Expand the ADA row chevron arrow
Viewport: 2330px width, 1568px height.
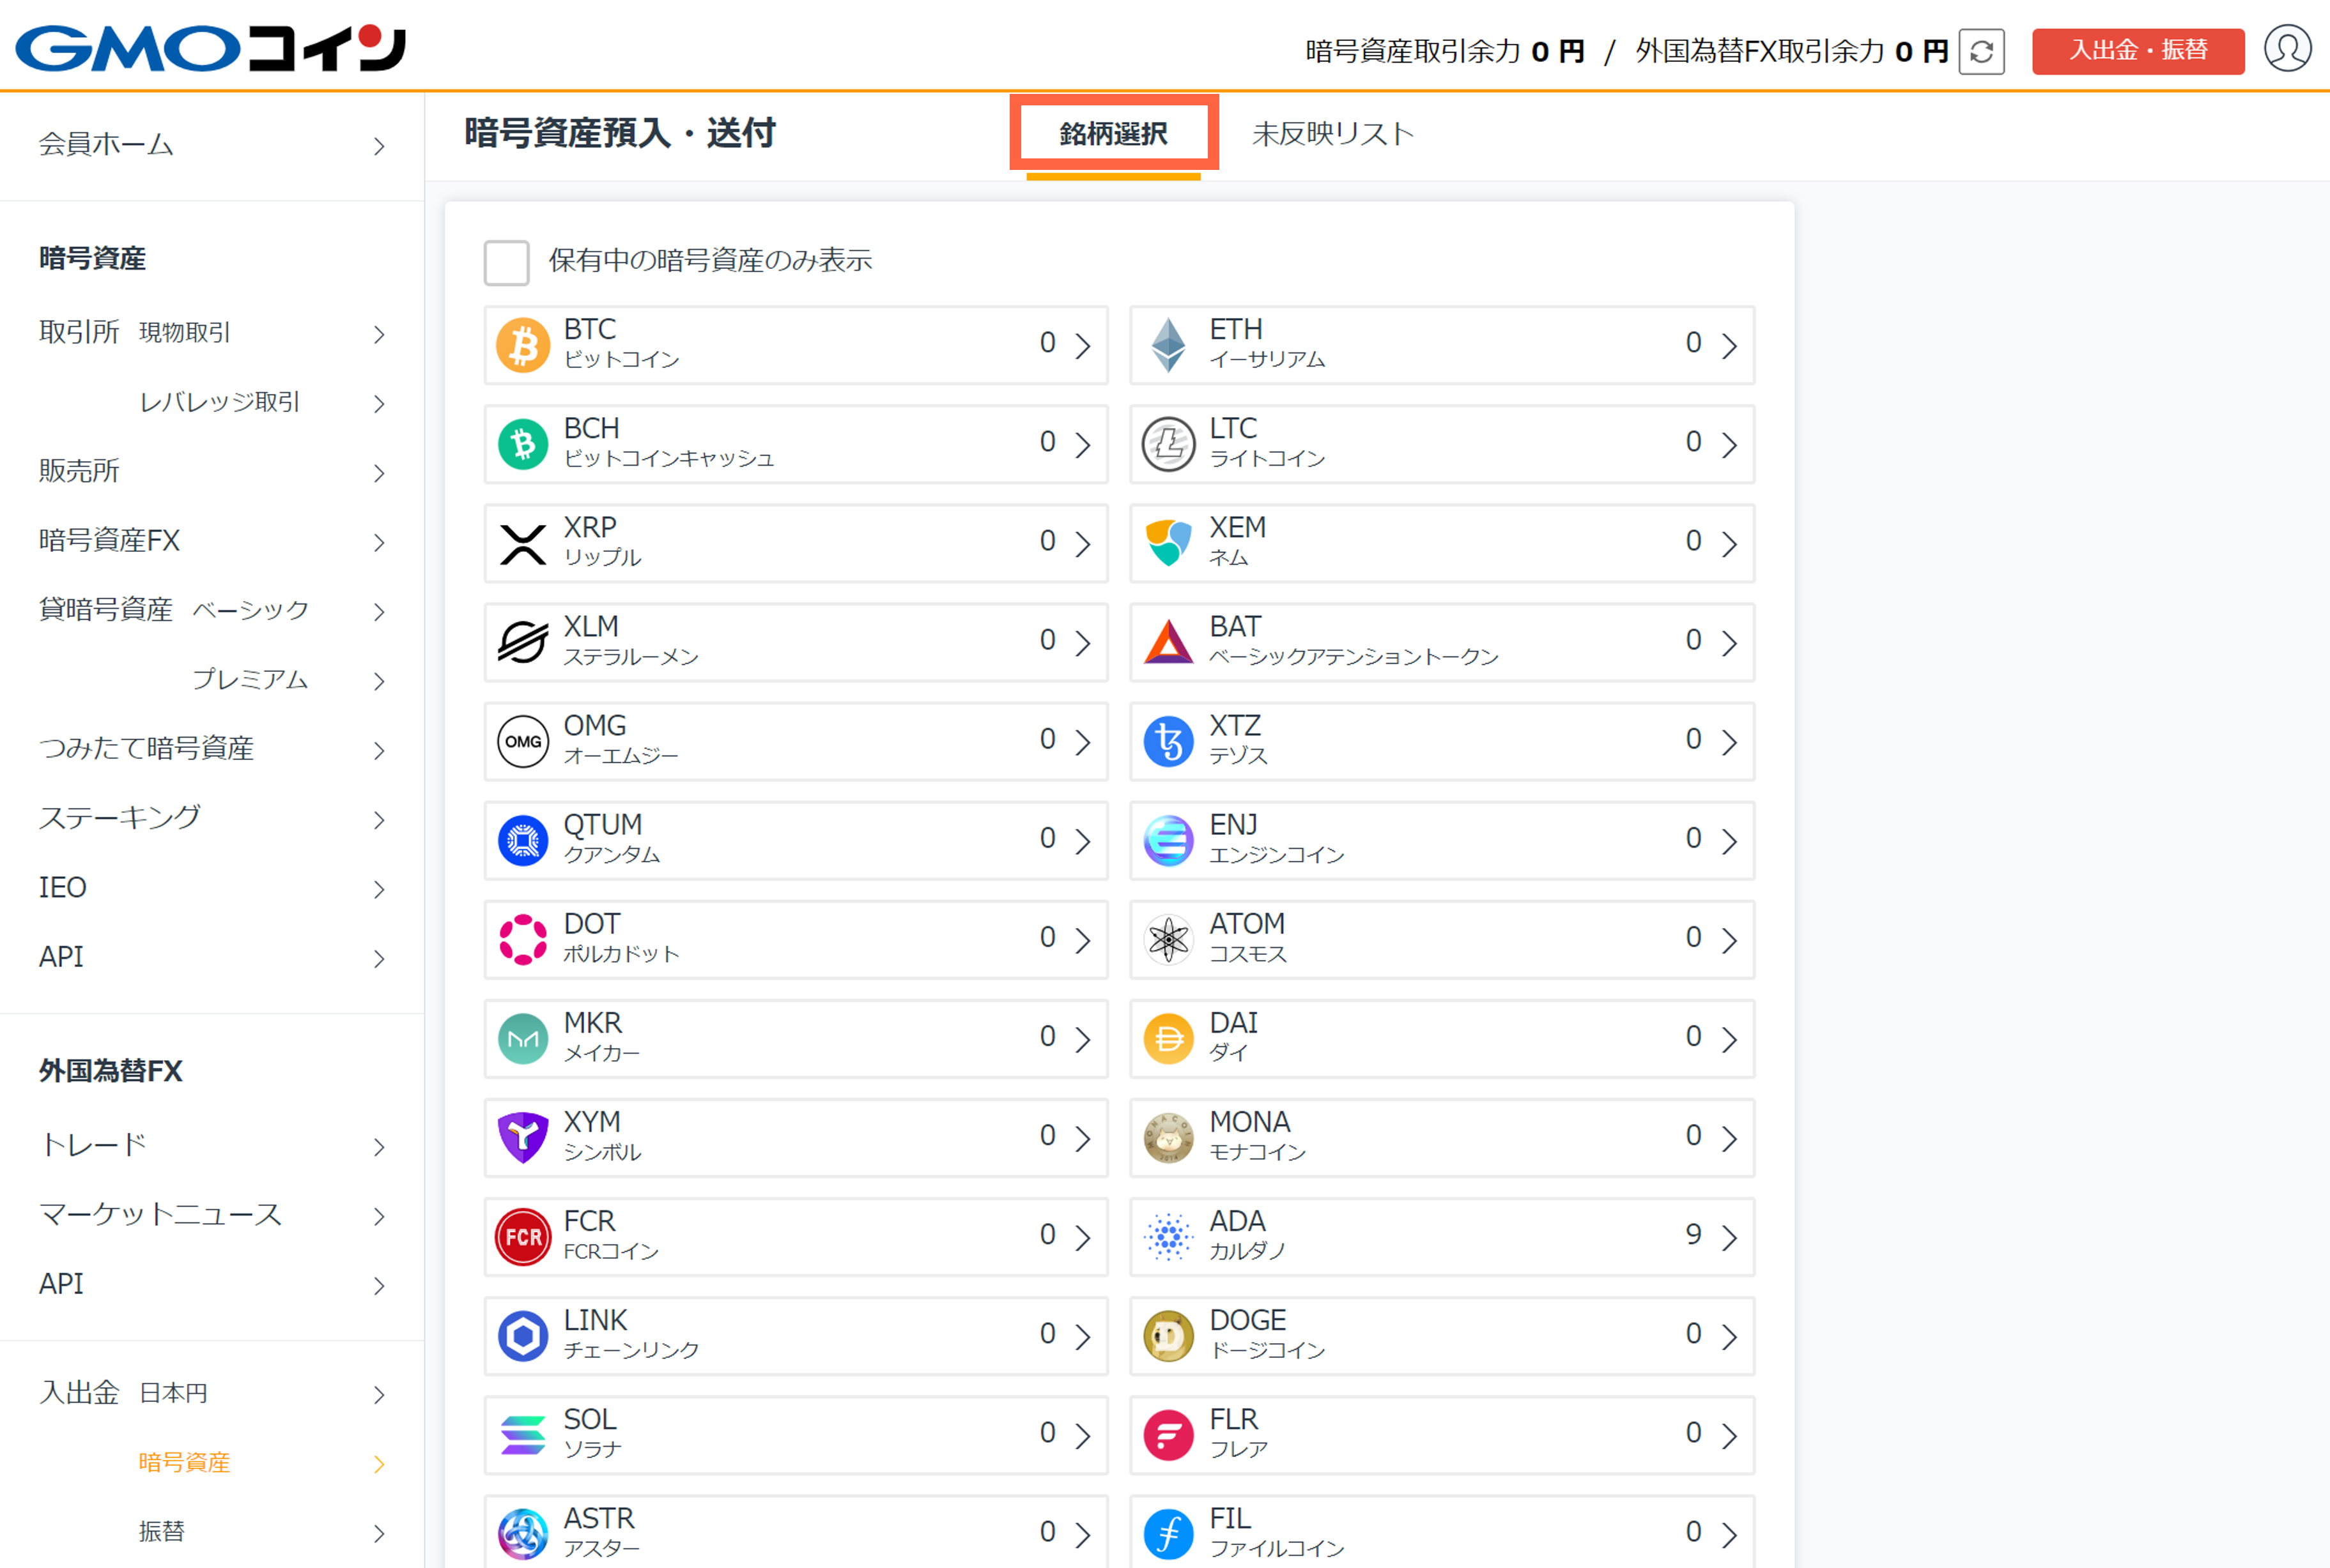click(x=1729, y=1237)
